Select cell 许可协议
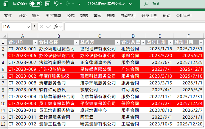Viewport: 205px width, 129px height. 133,90
